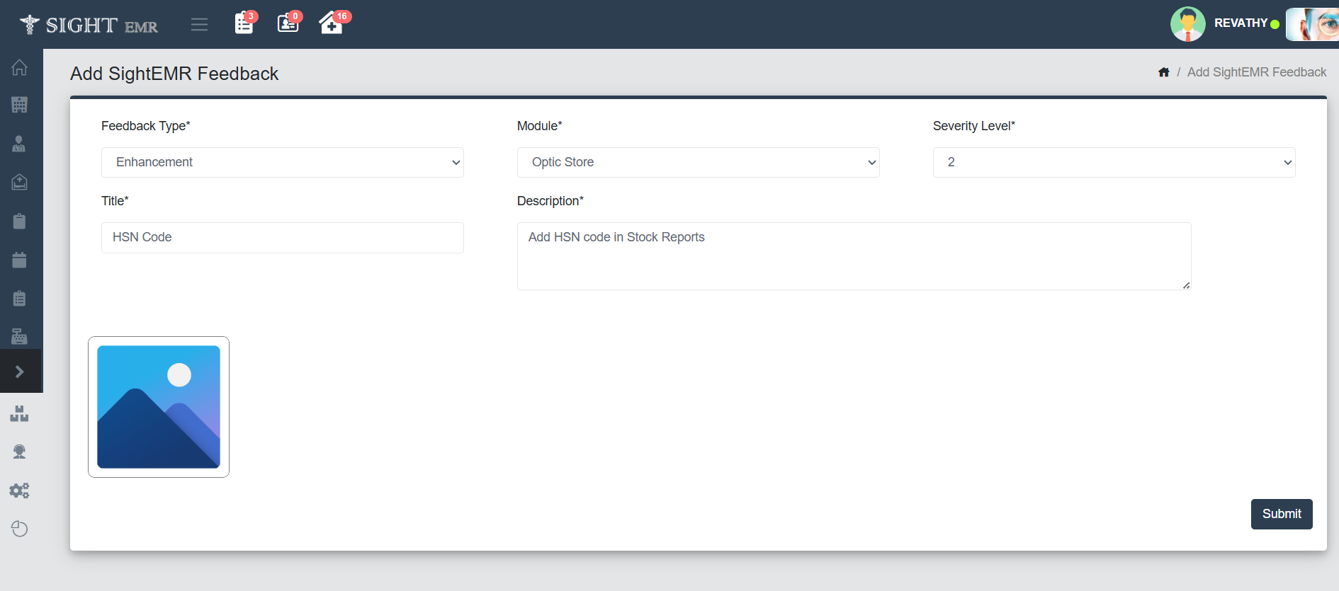The width and height of the screenshot is (1339, 591).
Task: Open the clinic house icon with badge 16
Action: pos(331,23)
